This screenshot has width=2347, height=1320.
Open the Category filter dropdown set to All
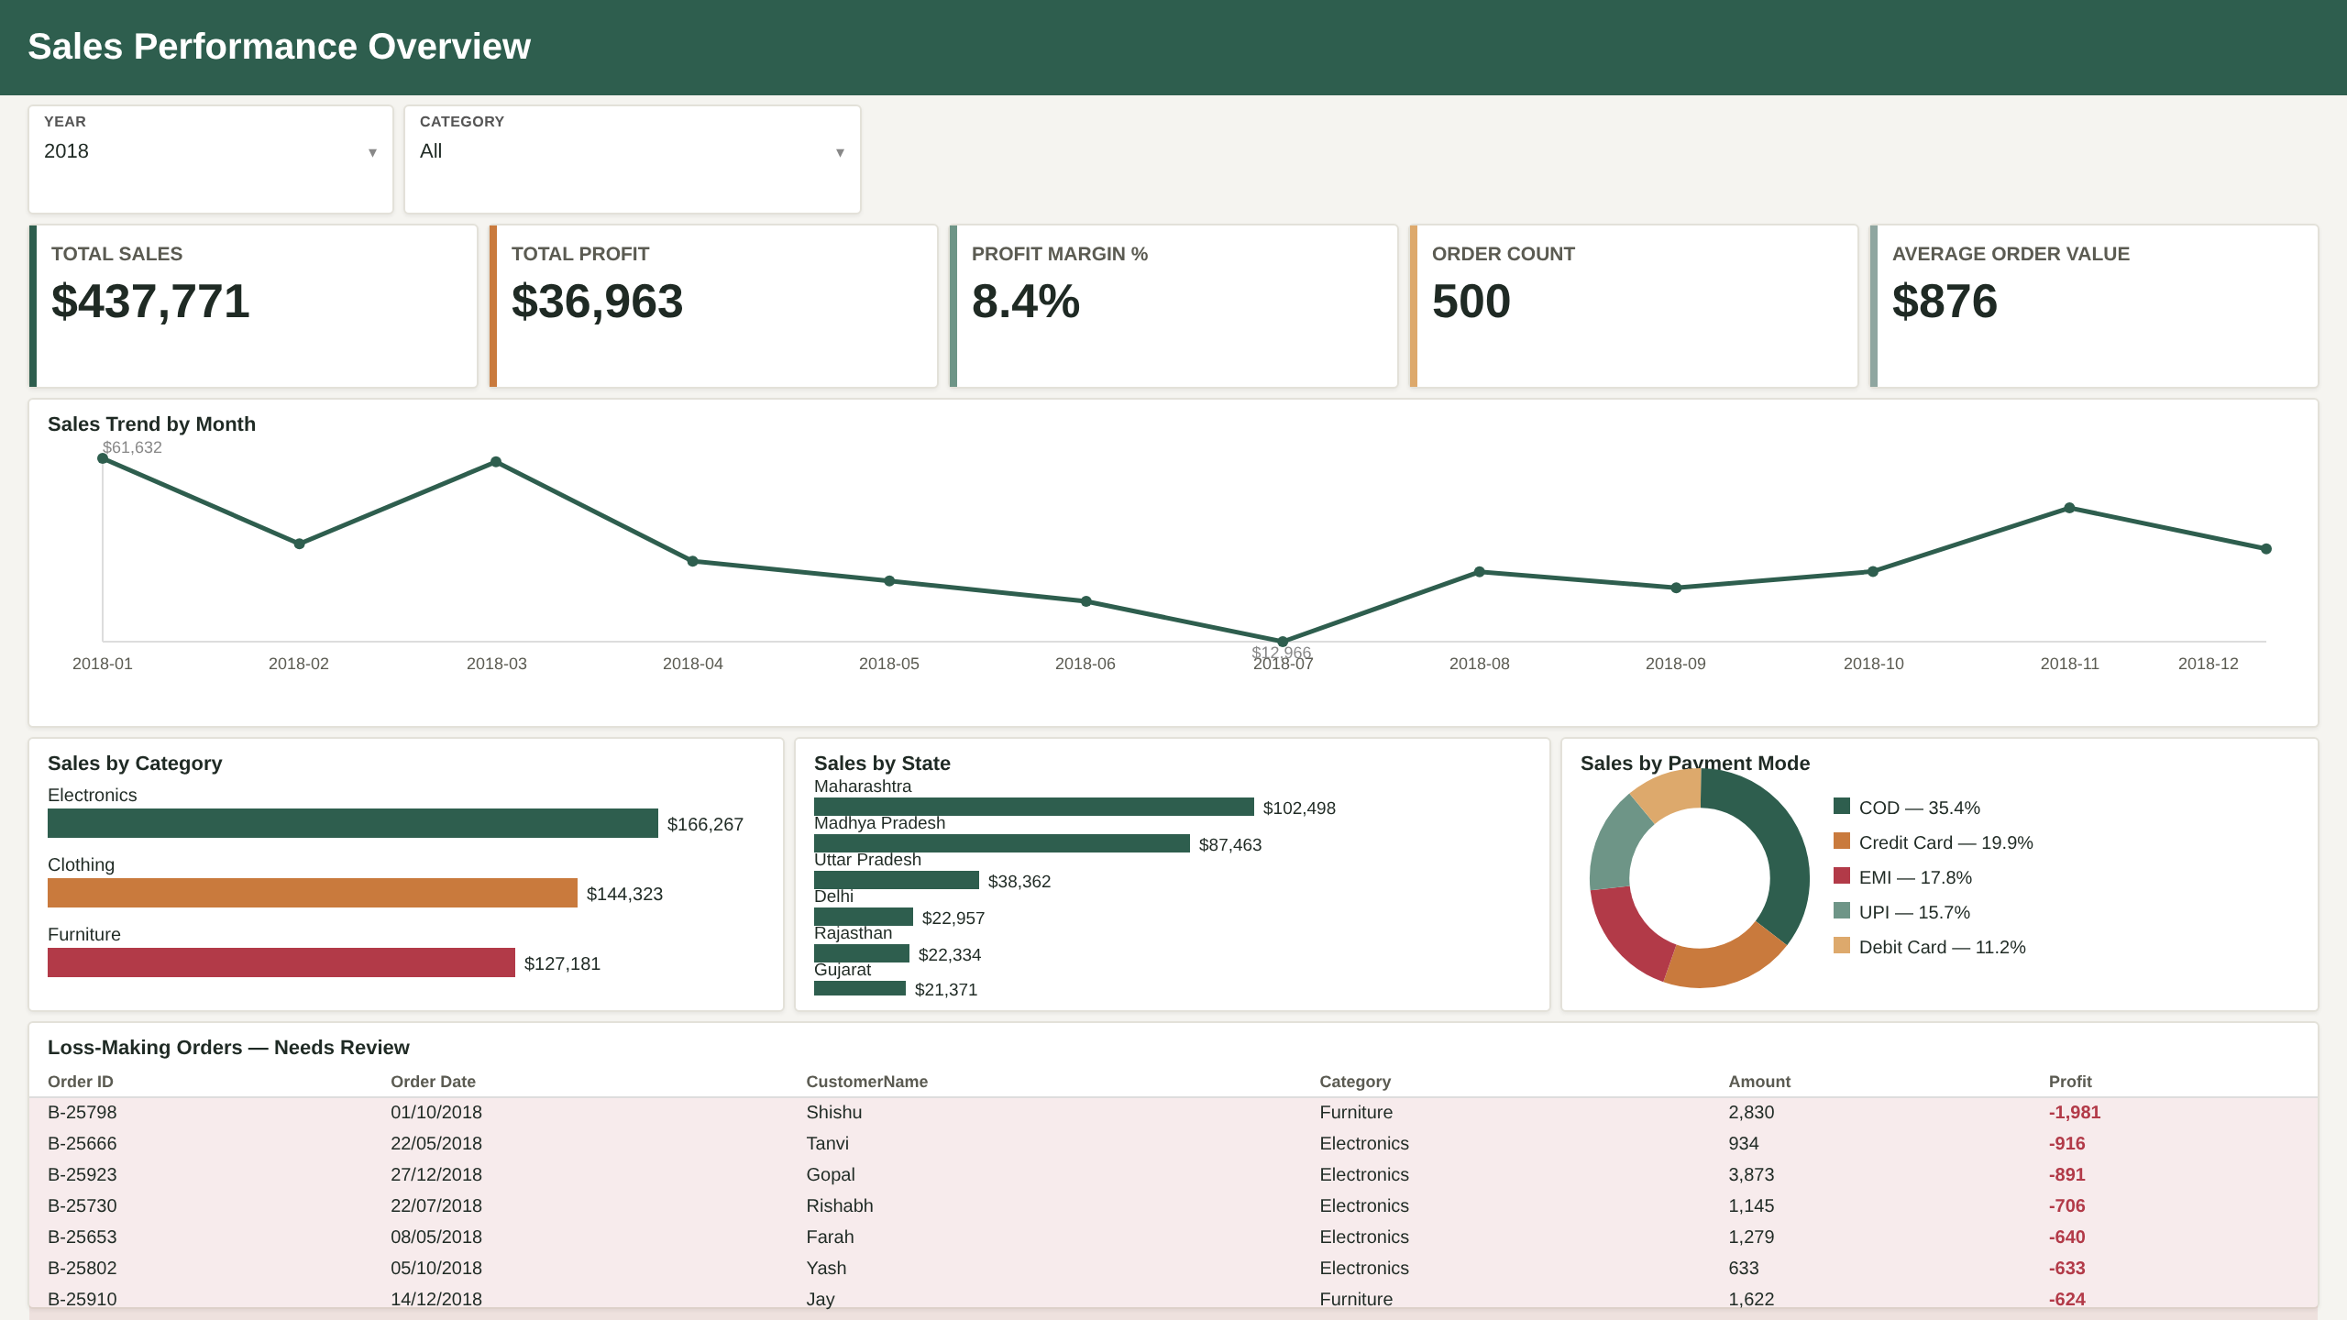[633, 159]
